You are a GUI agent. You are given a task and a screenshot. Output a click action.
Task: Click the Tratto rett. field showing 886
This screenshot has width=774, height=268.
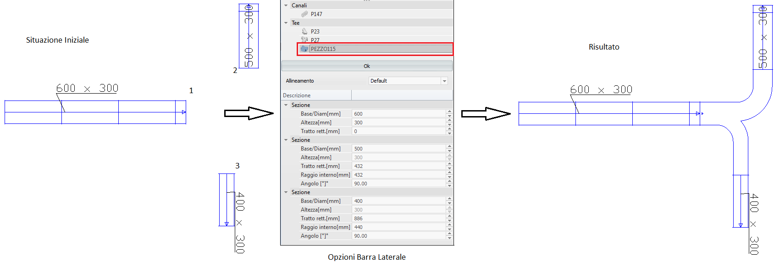398,218
